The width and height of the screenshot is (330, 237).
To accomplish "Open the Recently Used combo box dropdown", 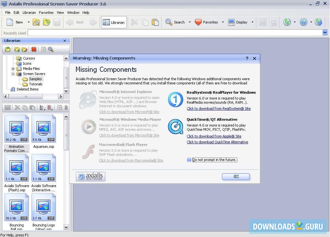I will point(325,33).
